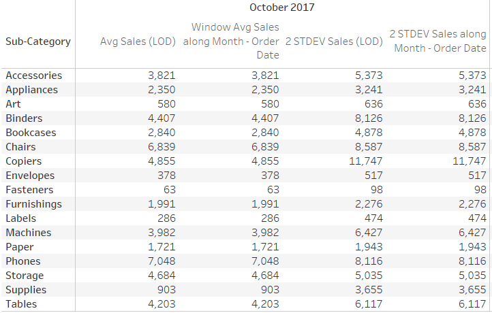Select the Binders sub-category row label
Screen dimensions: 492x313
24,118
